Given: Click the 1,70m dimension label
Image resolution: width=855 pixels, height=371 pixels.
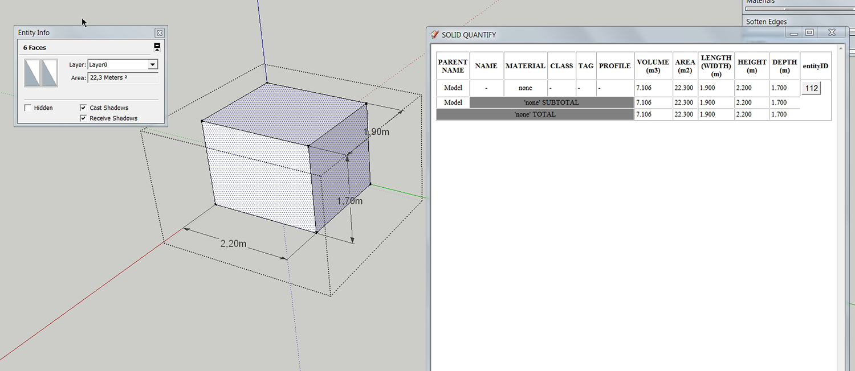Looking at the screenshot, I should (x=349, y=201).
